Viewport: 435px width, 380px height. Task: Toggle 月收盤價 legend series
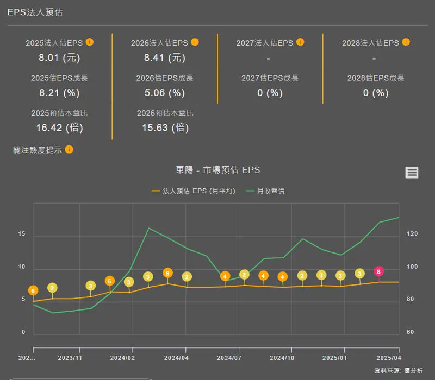[x=265, y=191]
